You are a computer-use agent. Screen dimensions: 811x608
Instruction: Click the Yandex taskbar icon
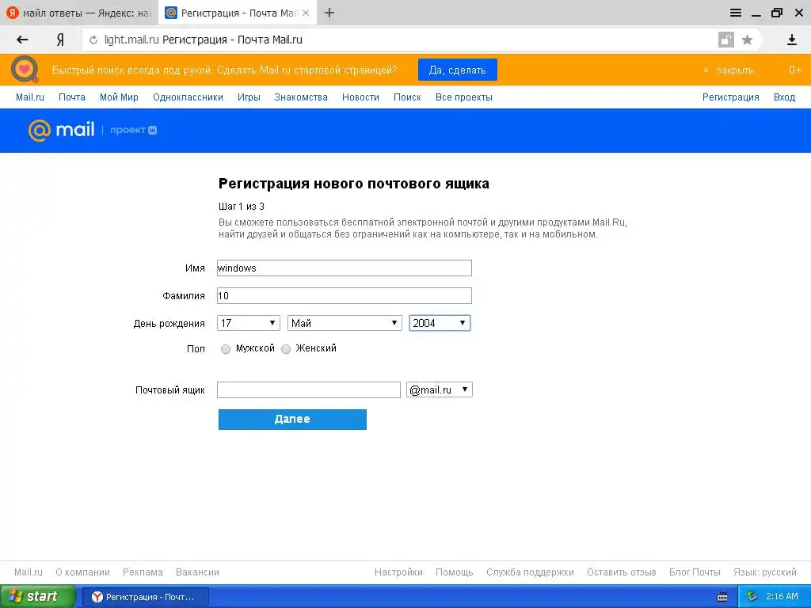click(x=97, y=597)
